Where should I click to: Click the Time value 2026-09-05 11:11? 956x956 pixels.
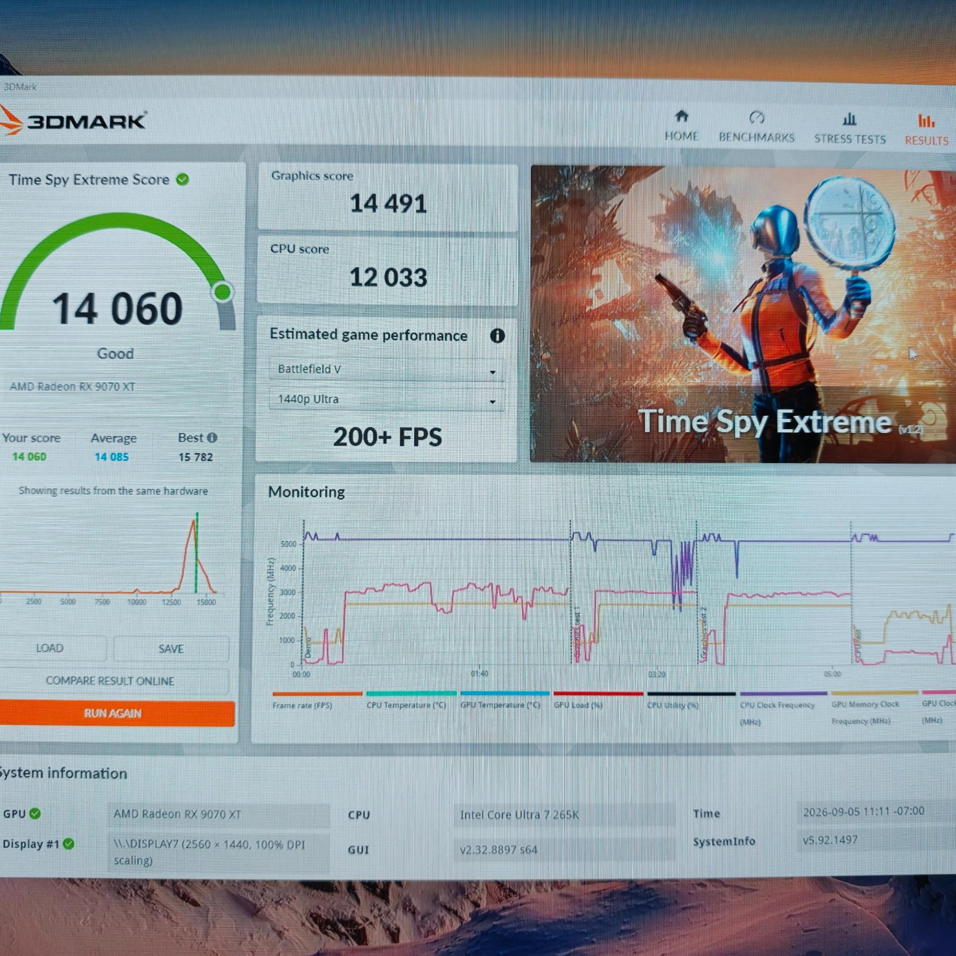click(x=864, y=811)
